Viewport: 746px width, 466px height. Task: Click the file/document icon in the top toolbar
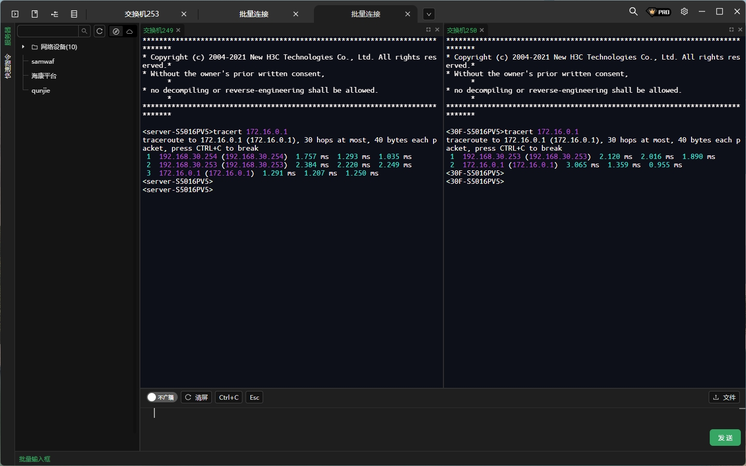[x=35, y=14]
